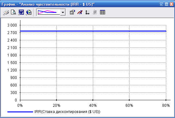
Task: Click the 40% x-axis label
Action: pyautogui.click(x=93, y=105)
